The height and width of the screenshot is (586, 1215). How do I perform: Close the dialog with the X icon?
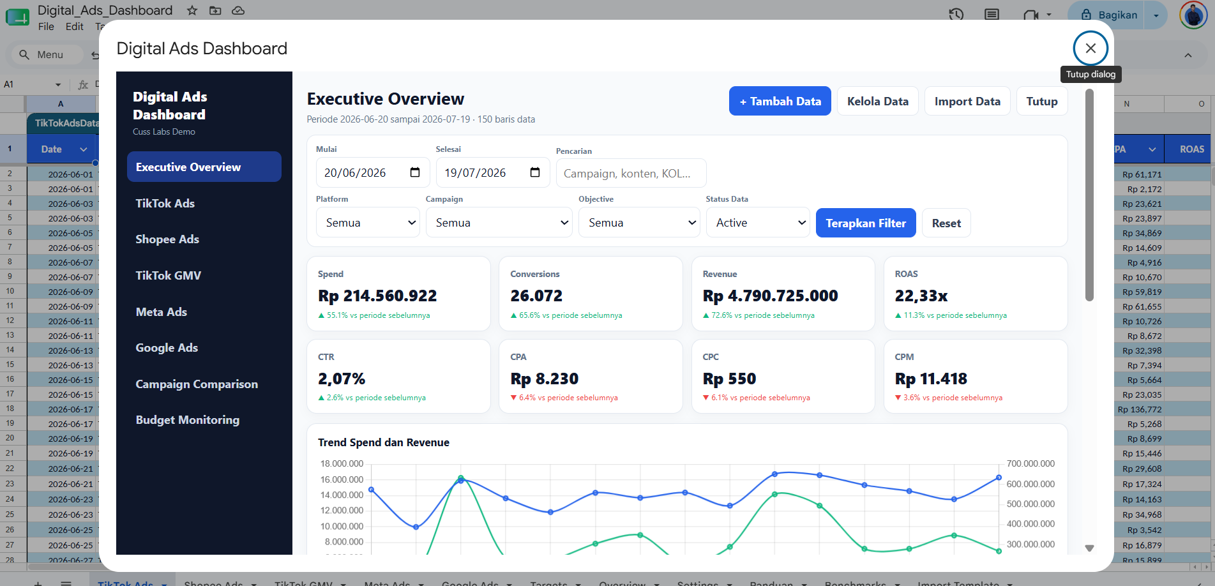(1090, 48)
